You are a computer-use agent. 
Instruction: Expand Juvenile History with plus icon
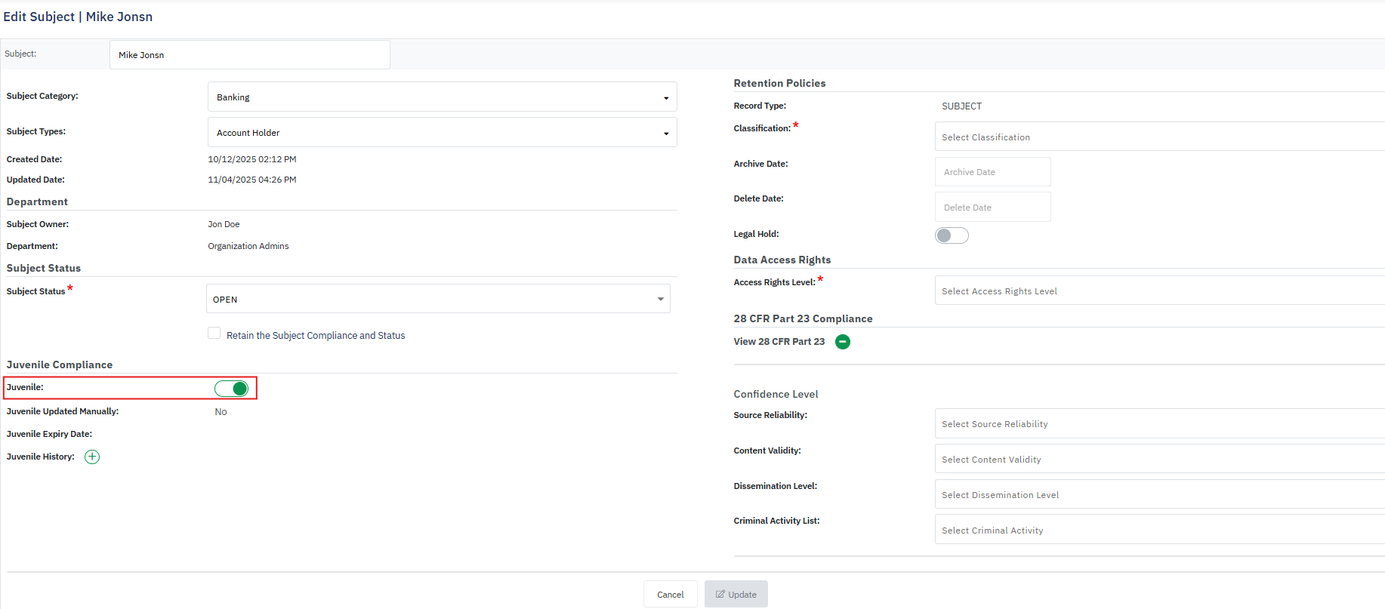[x=92, y=457]
